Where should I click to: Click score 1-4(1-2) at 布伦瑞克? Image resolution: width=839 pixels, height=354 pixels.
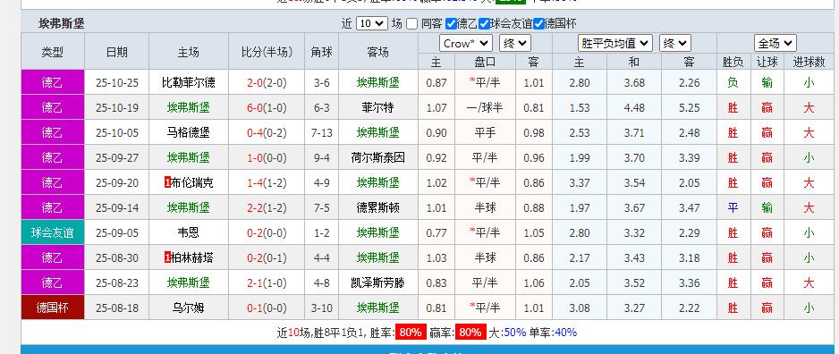click(x=267, y=183)
